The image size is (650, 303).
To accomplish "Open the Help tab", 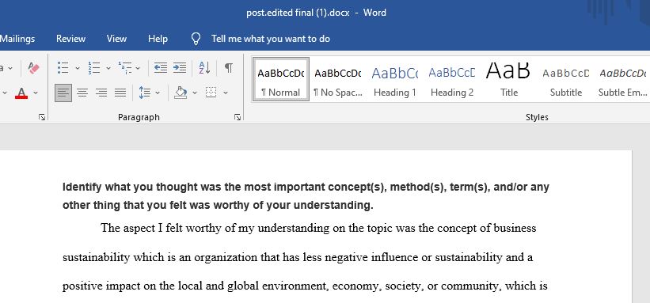I will click(x=158, y=39).
